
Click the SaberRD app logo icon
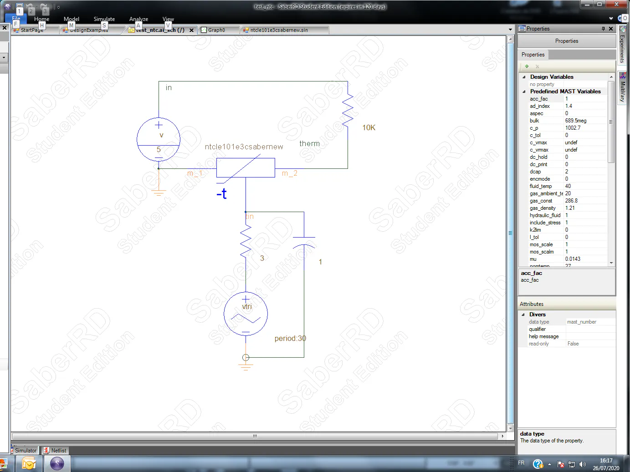point(7,7)
